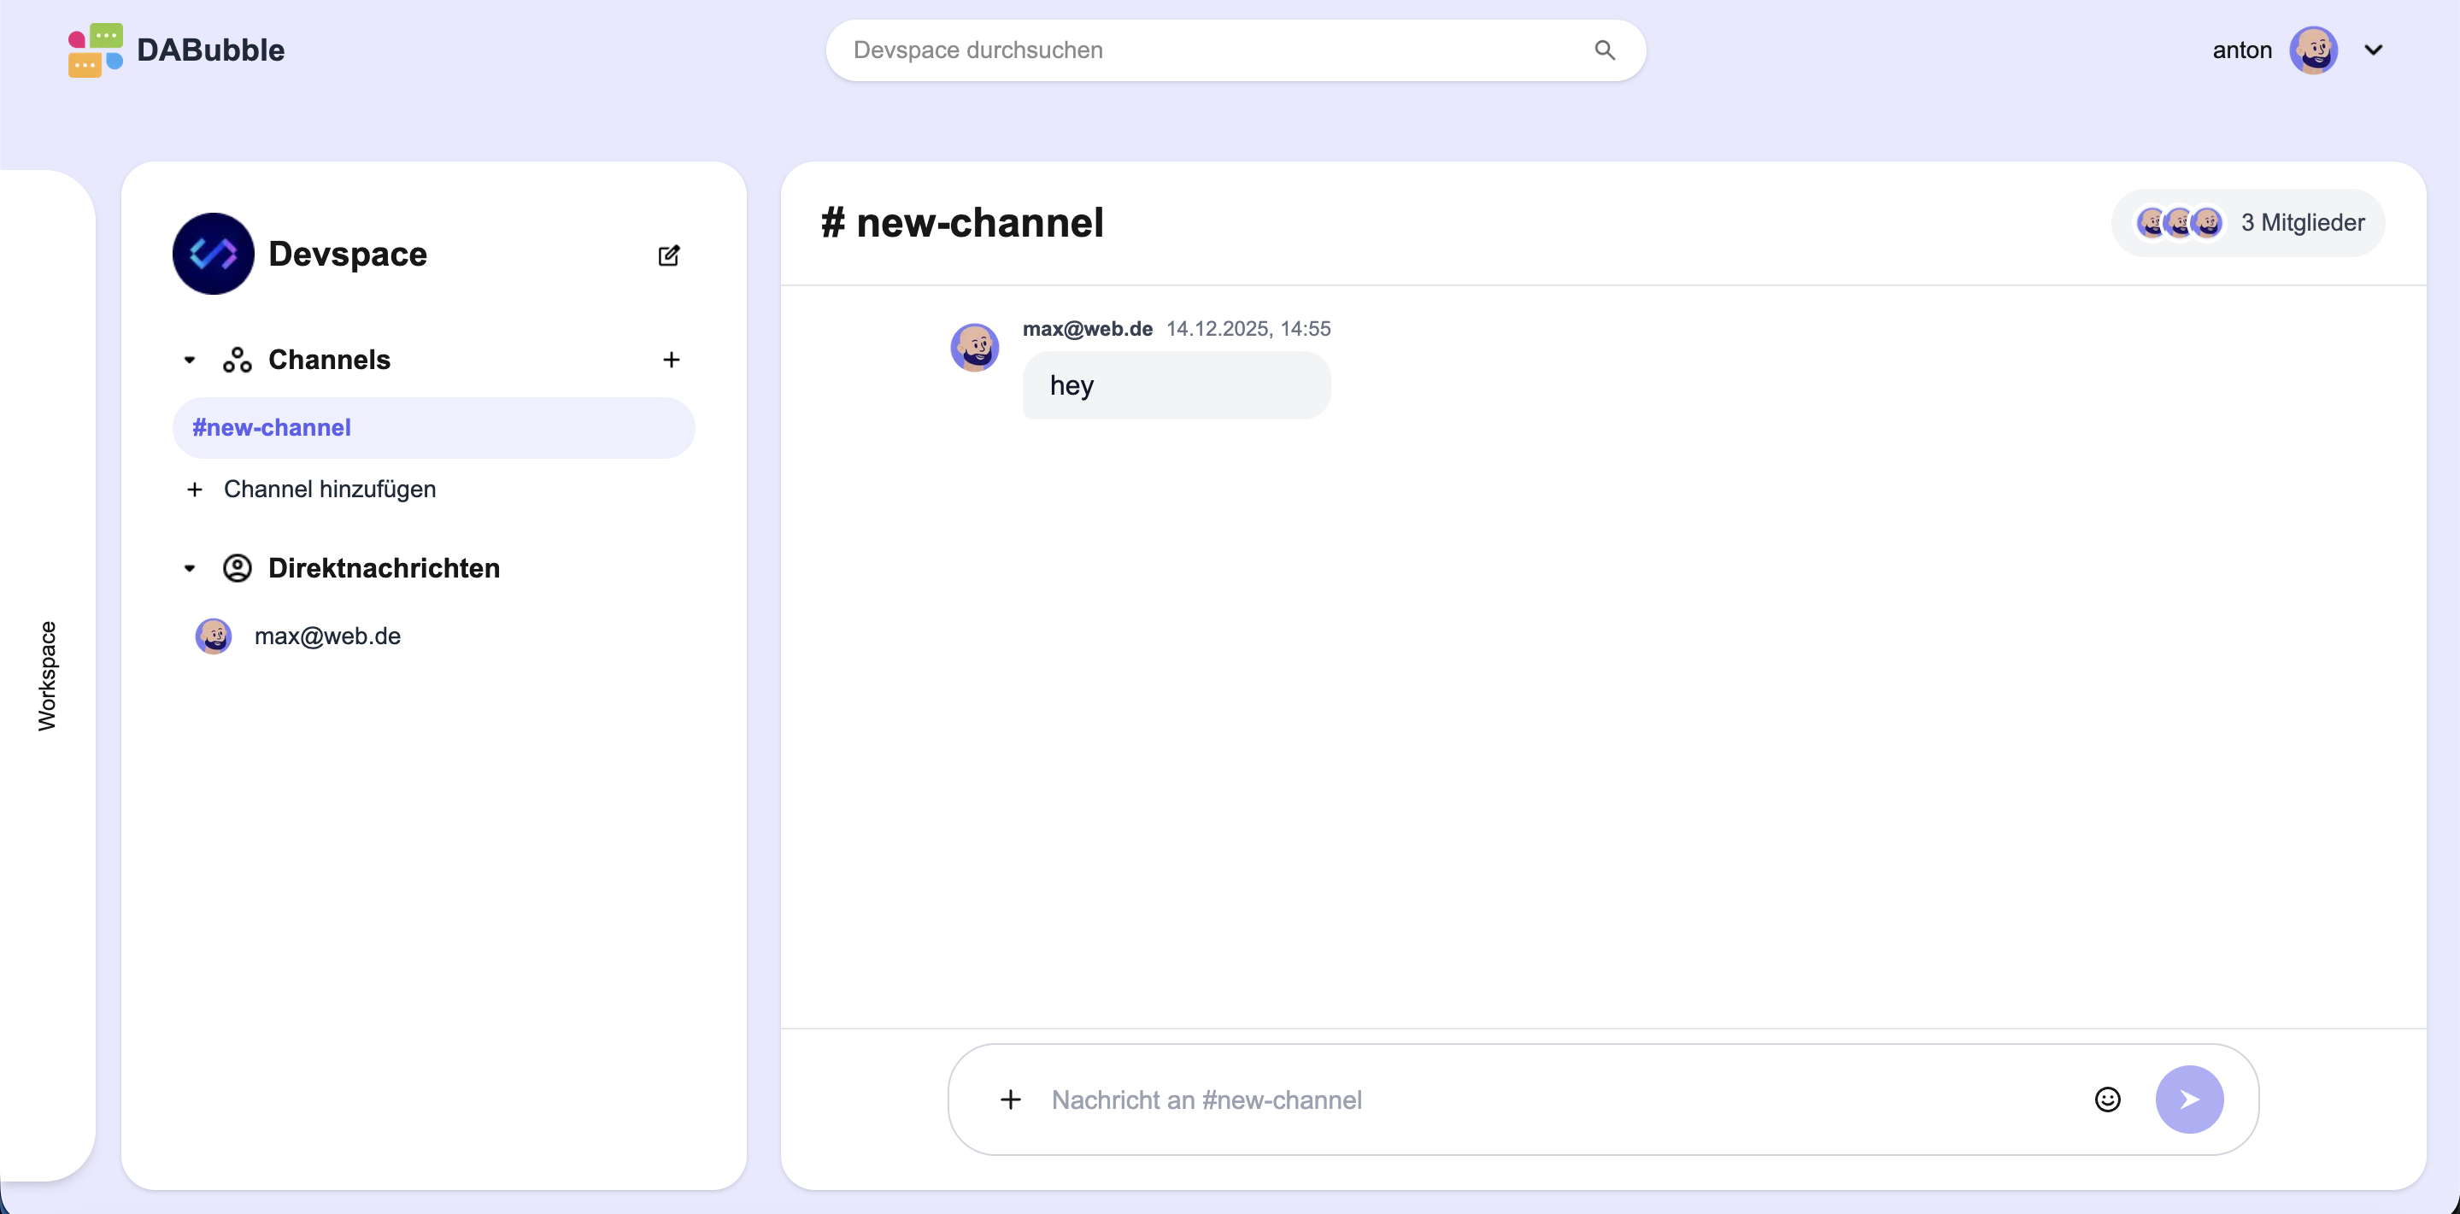Select the #new-channel item

[x=273, y=427]
